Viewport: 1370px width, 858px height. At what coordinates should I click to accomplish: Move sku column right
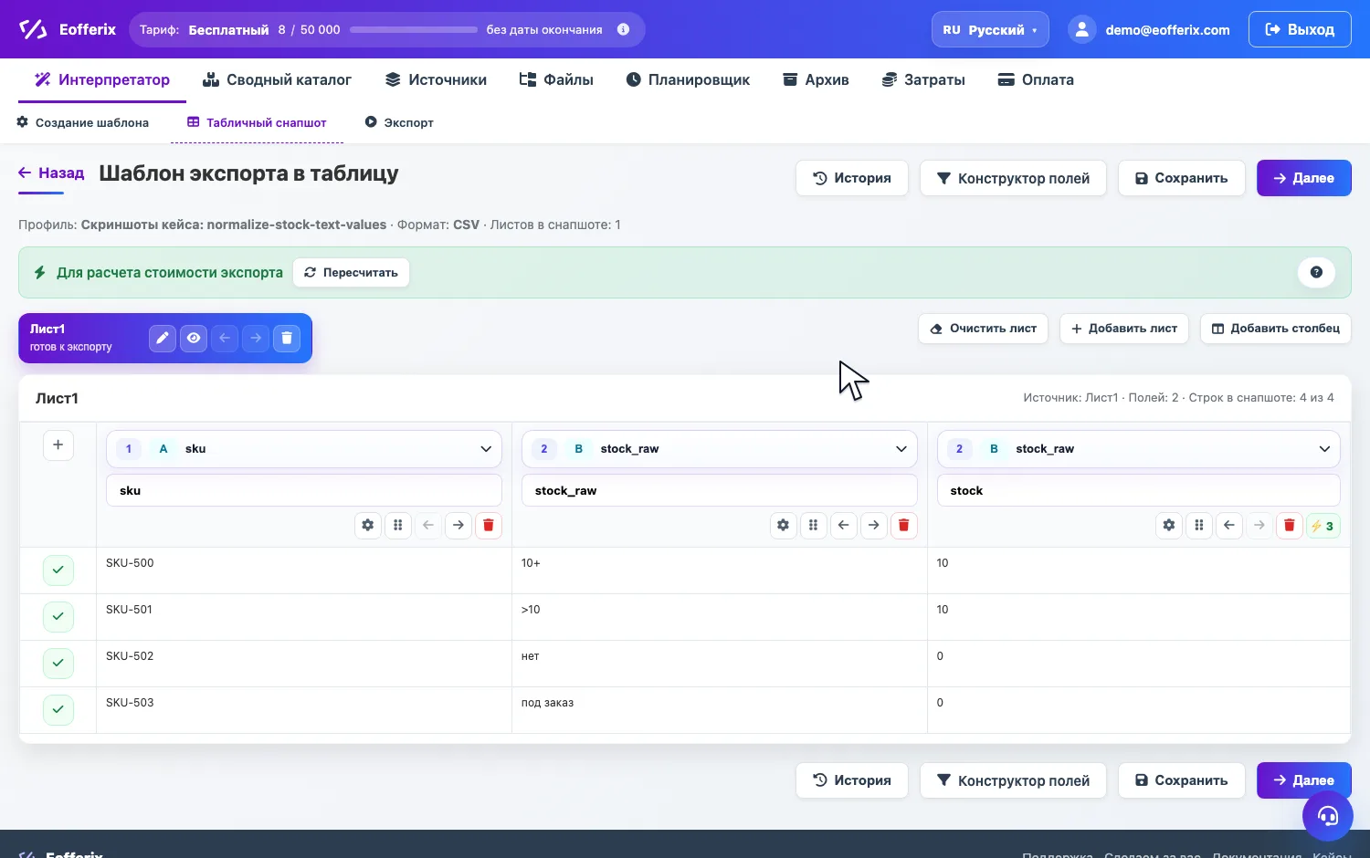click(x=458, y=525)
